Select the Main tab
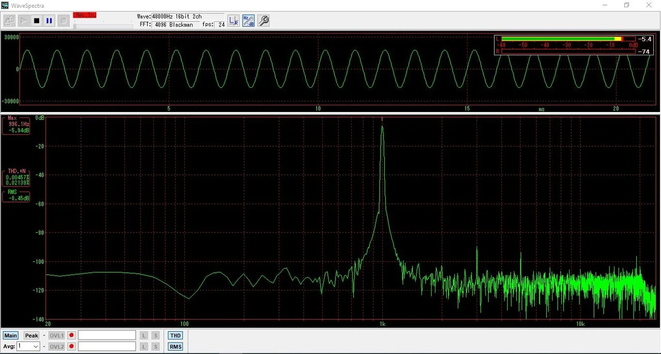Screen dimensions: 661x354 click(x=10, y=335)
